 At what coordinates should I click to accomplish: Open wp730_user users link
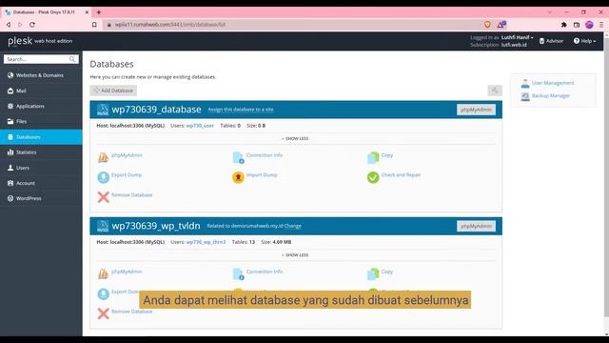(x=200, y=126)
